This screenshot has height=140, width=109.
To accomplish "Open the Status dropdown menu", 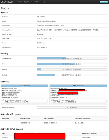I will [19, 2].
